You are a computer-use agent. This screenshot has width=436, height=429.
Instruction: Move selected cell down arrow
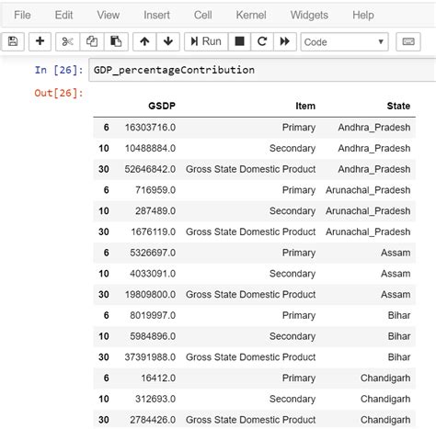pos(168,41)
